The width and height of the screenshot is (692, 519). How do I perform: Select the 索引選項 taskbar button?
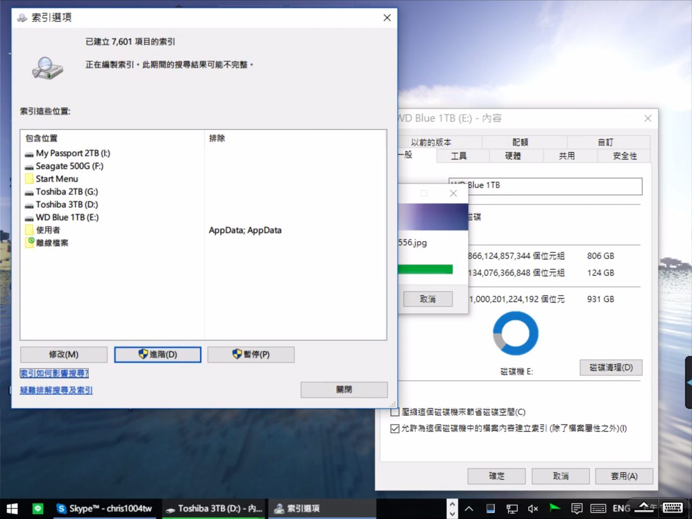[322, 509]
